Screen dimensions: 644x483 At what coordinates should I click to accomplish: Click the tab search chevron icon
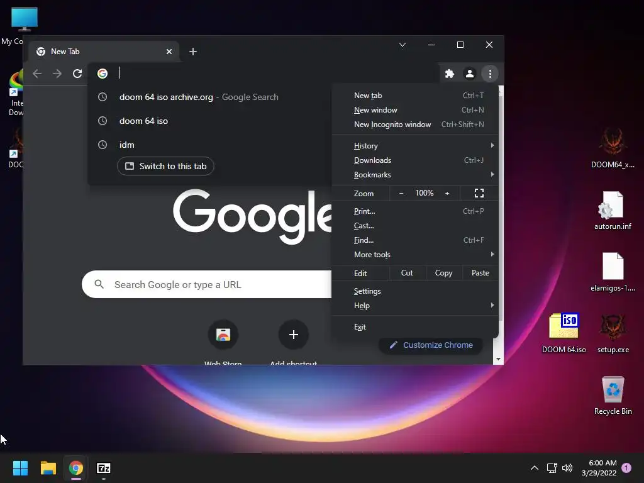click(x=402, y=45)
